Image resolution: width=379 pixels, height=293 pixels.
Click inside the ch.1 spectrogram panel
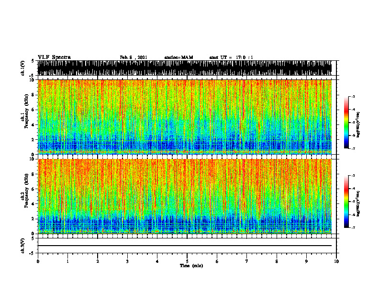point(185,117)
